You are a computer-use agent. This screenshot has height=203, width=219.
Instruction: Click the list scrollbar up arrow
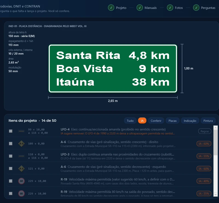tap(215, 128)
